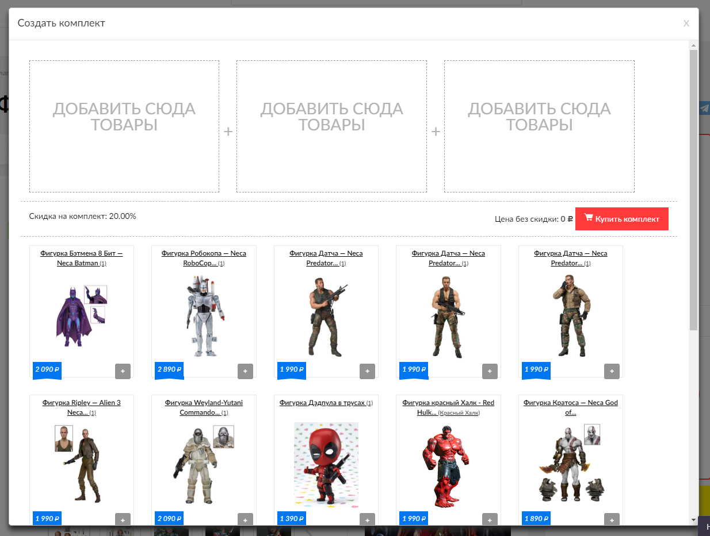Image resolution: width=710 pixels, height=536 pixels.
Task: Click the 1 990 ₽ price on Ripley card
Action: tap(47, 519)
